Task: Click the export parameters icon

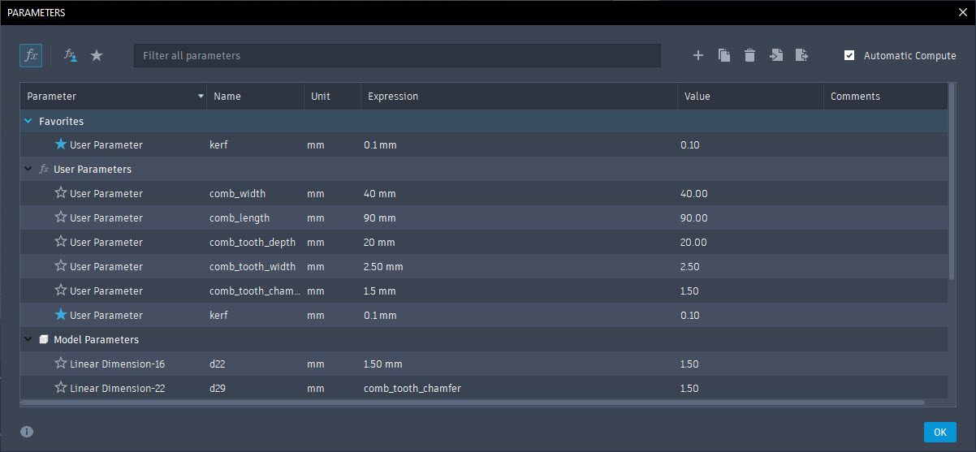Action: click(801, 55)
